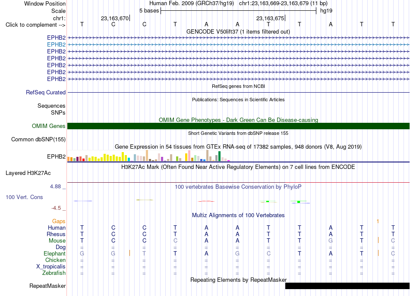
Task: Open the RefSeq Curated track label
Action: click(46, 92)
